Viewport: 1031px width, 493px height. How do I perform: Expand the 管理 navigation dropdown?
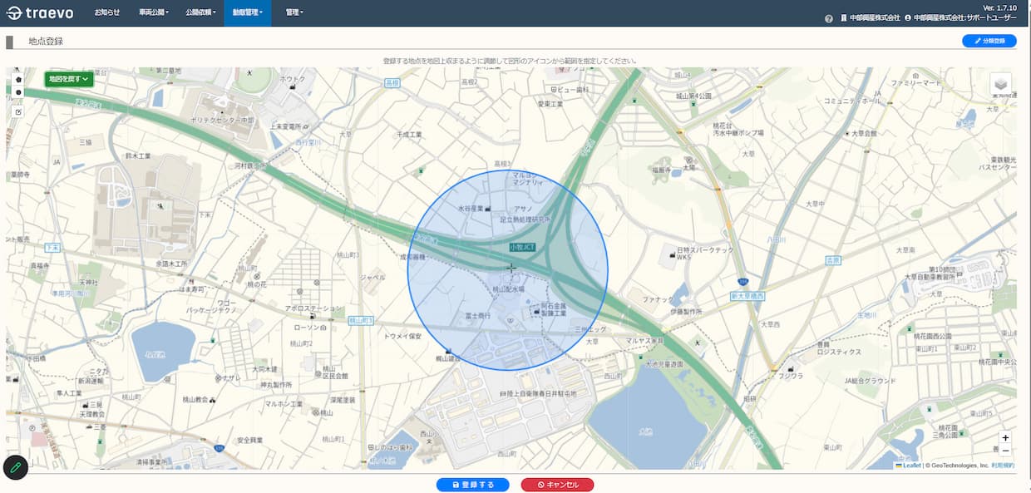click(294, 12)
